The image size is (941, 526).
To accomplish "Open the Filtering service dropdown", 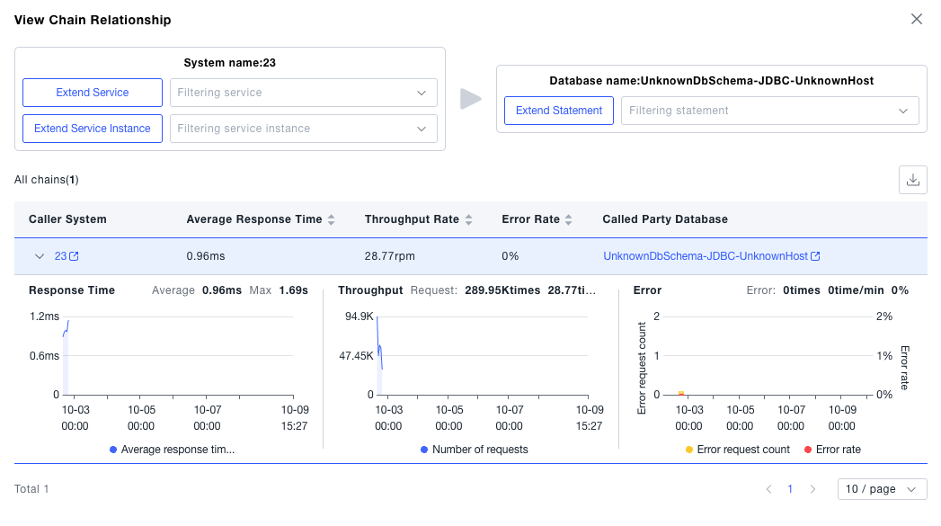I will (303, 93).
